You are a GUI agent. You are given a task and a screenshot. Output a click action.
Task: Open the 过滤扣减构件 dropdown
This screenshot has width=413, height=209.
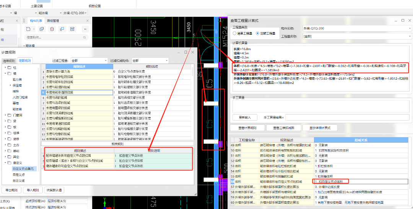[150, 61]
